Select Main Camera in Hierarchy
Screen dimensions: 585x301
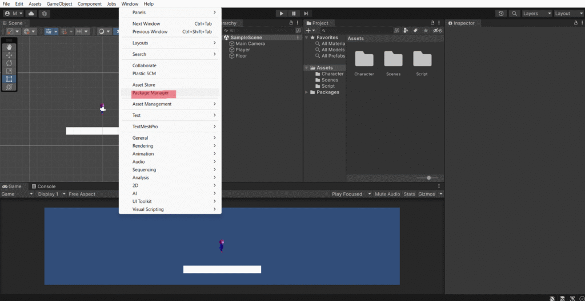[x=250, y=44]
